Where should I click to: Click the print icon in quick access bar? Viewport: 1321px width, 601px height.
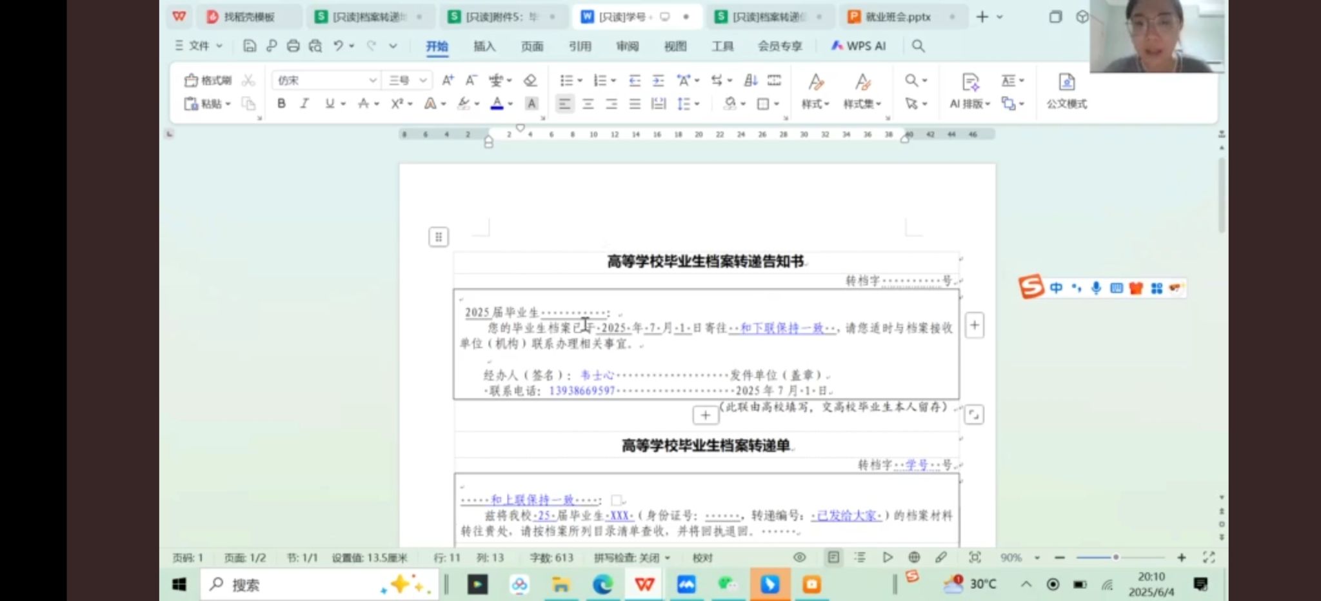click(x=293, y=46)
